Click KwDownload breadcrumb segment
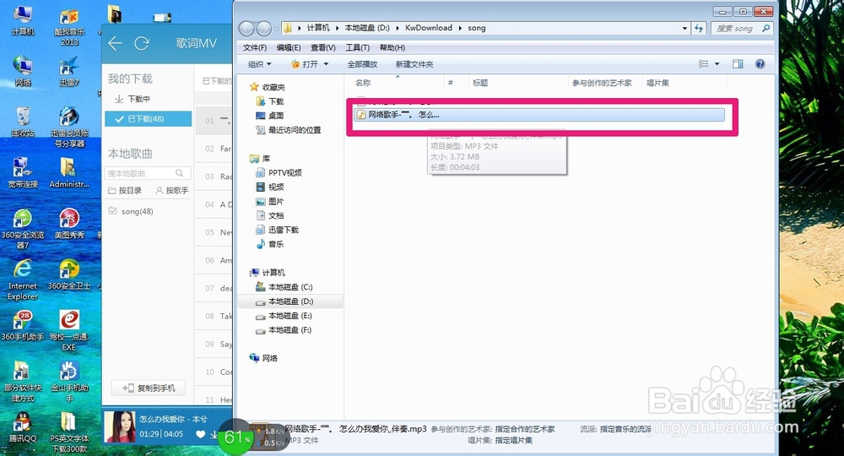 click(x=429, y=28)
